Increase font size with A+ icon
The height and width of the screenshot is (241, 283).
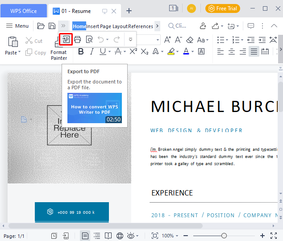pyautogui.click(x=167, y=40)
